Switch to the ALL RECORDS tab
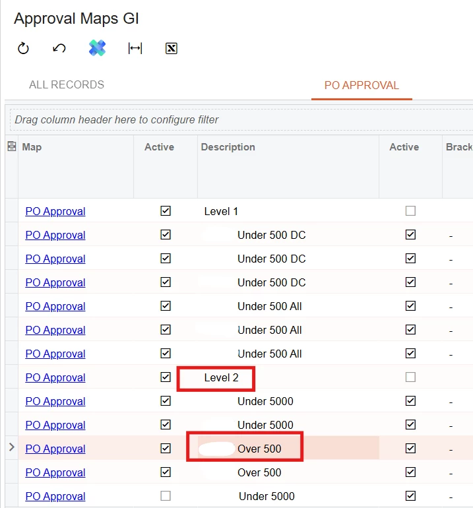Screen dimensions: 473x508 [x=67, y=84]
